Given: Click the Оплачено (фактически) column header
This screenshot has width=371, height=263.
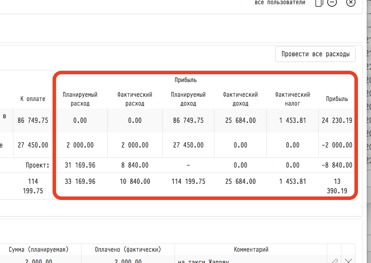Looking at the screenshot, I should 128,250.
